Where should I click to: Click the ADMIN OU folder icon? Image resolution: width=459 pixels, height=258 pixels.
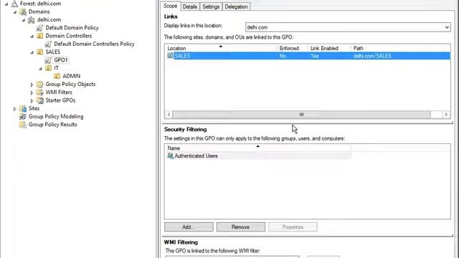pos(57,76)
